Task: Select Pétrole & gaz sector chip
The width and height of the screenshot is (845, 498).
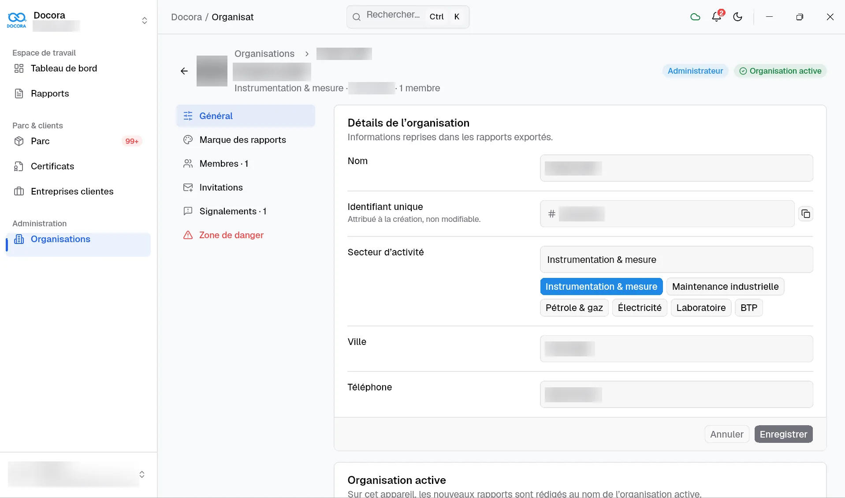Action: pyautogui.click(x=574, y=308)
